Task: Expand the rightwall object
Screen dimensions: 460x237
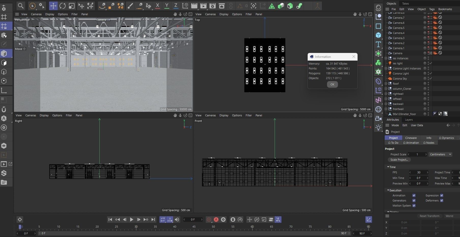Action: point(386,94)
